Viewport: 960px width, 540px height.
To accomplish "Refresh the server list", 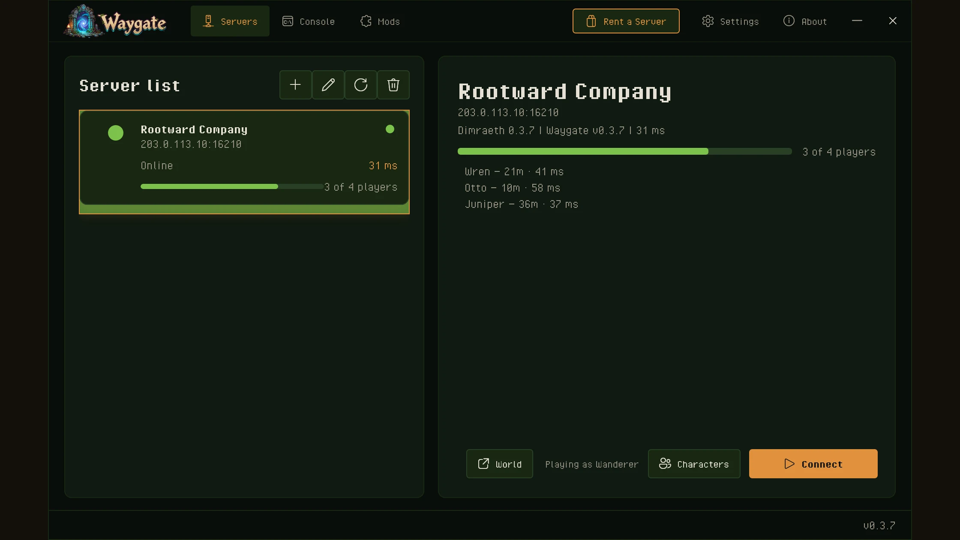I will tap(360, 85).
